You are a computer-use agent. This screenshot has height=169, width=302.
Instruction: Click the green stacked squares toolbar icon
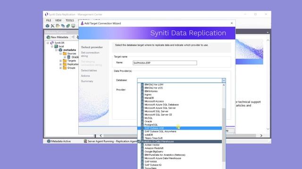68,26
